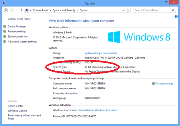Click the computer icon in address bar

[x=27, y=10]
